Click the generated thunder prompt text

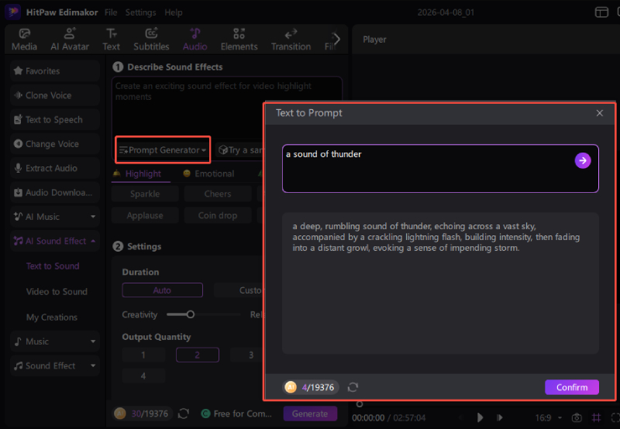436,237
